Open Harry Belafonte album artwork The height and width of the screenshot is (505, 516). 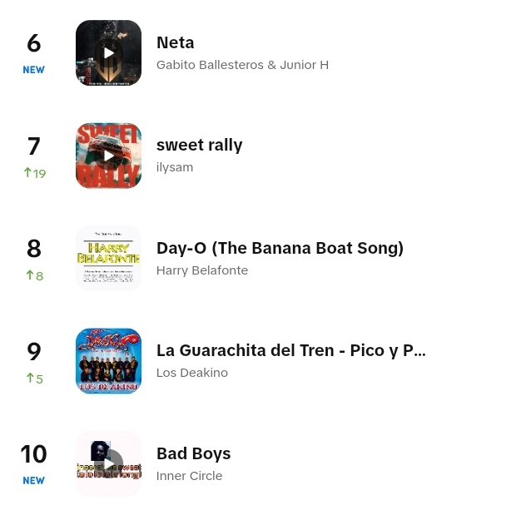[x=108, y=258]
